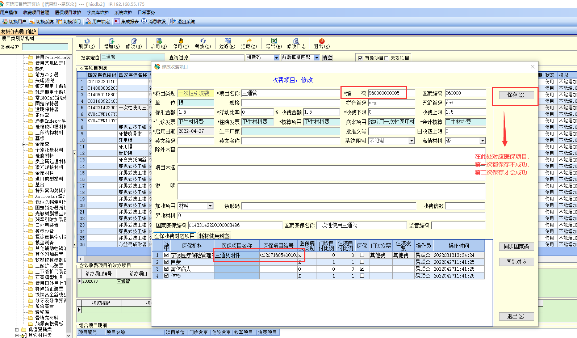
Task: Click the dialog 退出(X) button
Action: 516,316
